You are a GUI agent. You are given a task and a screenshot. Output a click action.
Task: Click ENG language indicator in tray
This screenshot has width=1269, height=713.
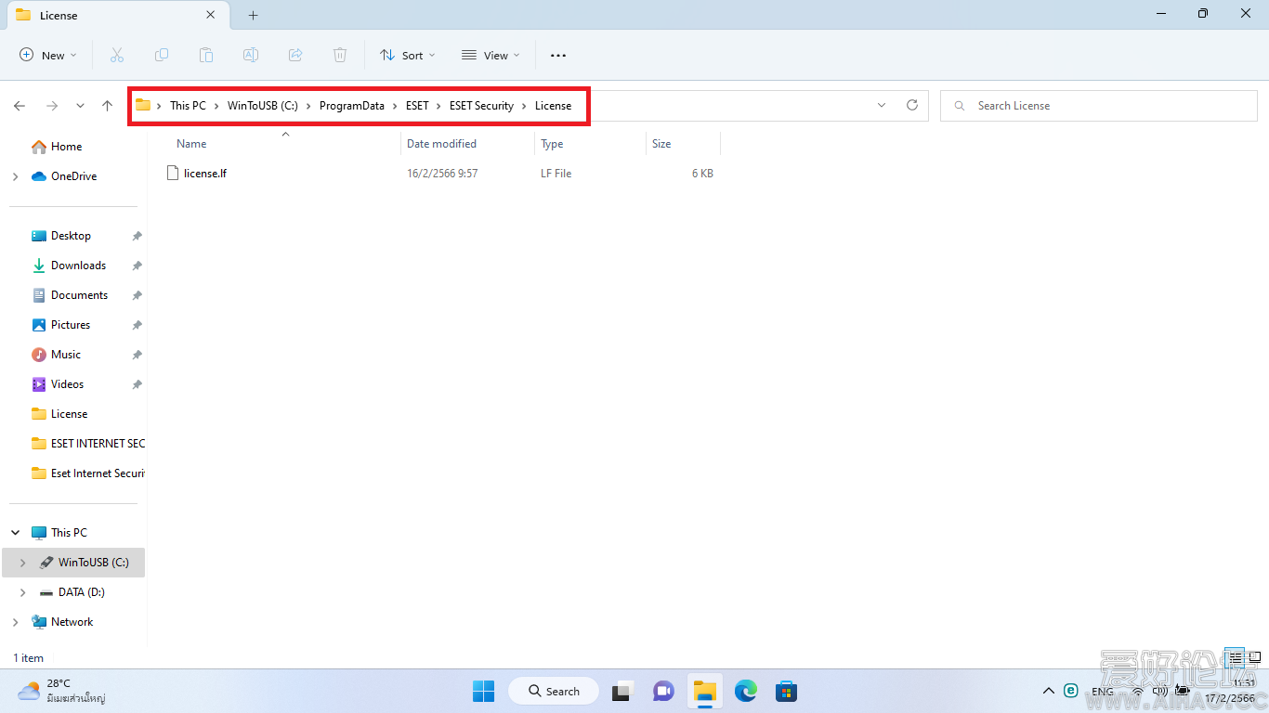(x=1102, y=691)
